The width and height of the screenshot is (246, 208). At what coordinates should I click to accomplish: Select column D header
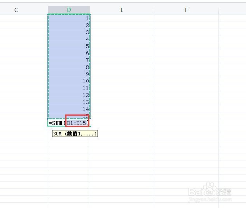click(x=69, y=10)
